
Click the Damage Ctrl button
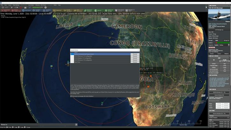click(227, 40)
